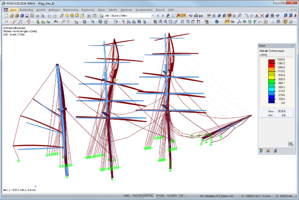Open the Berechnung menu
Viewport: 299px width, 200px height.
pos(71,10)
